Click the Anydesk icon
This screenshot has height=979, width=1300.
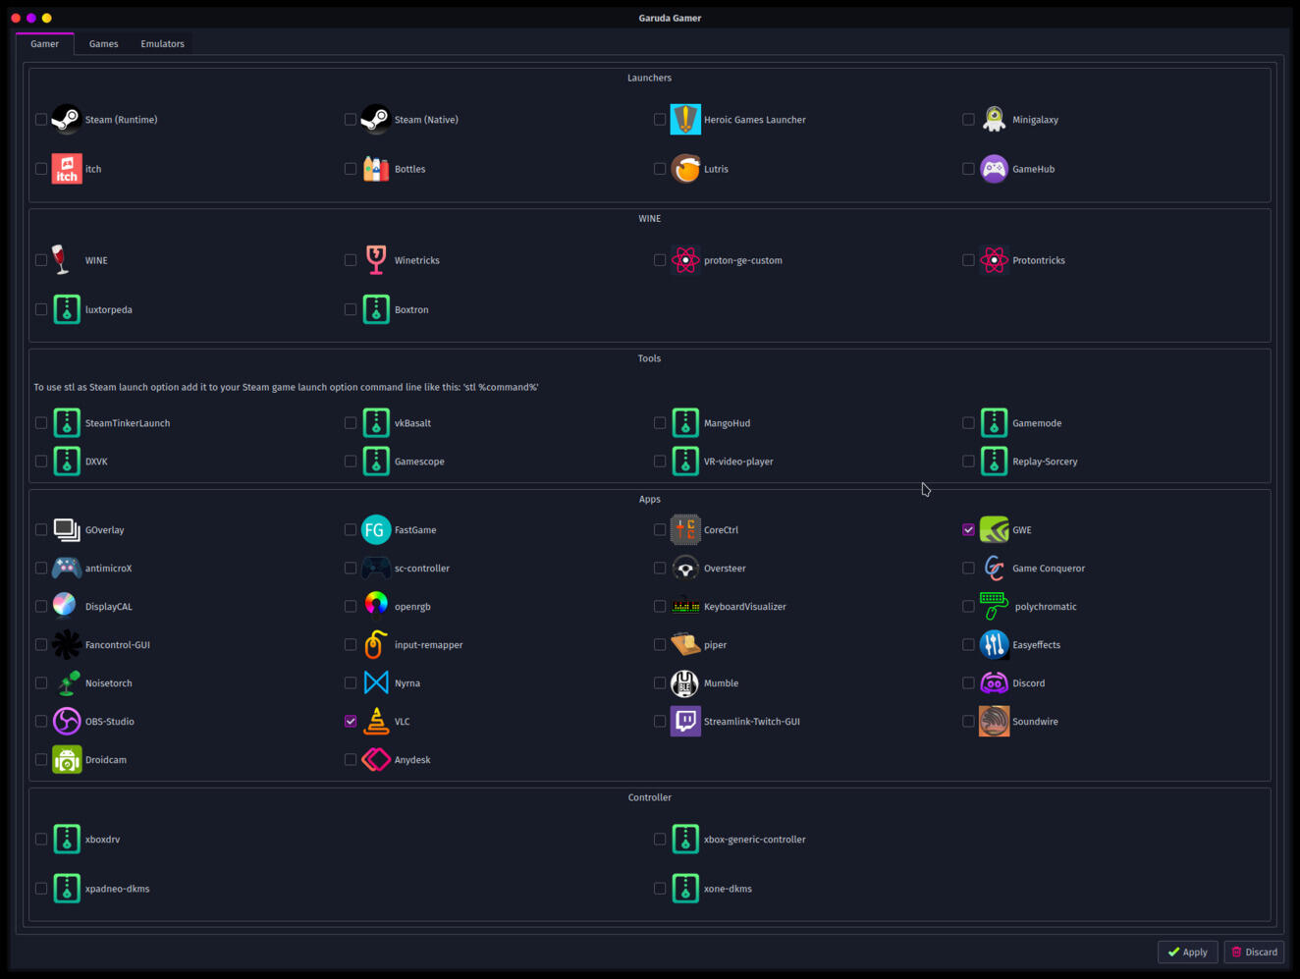pyautogui.click(x=376, y=760)
